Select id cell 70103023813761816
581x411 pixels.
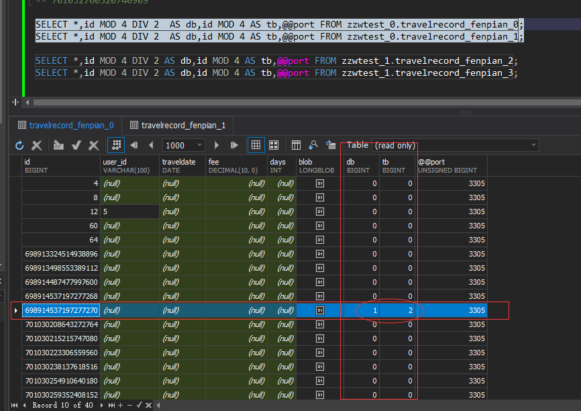tap(61, 367)
